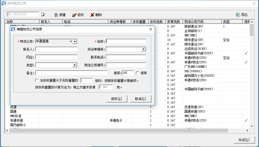Screen dimensions: 259x147
Task: Click the 停用 checkmark in 申通快递 row
Action: (x=246, y=120)
